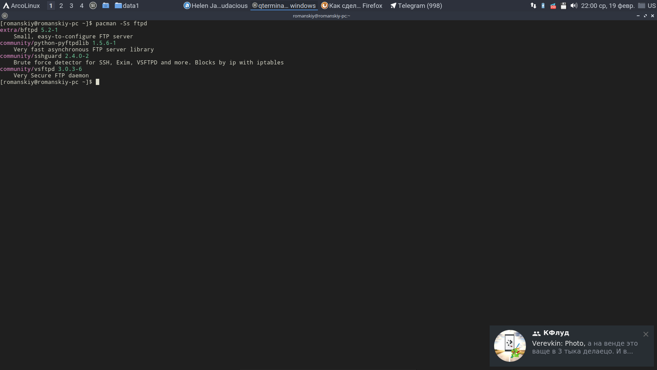The width and height of the screenshot is (657, 370).
Task: Open the ArcoLinux application menu
Action: (x=22, y=5)
